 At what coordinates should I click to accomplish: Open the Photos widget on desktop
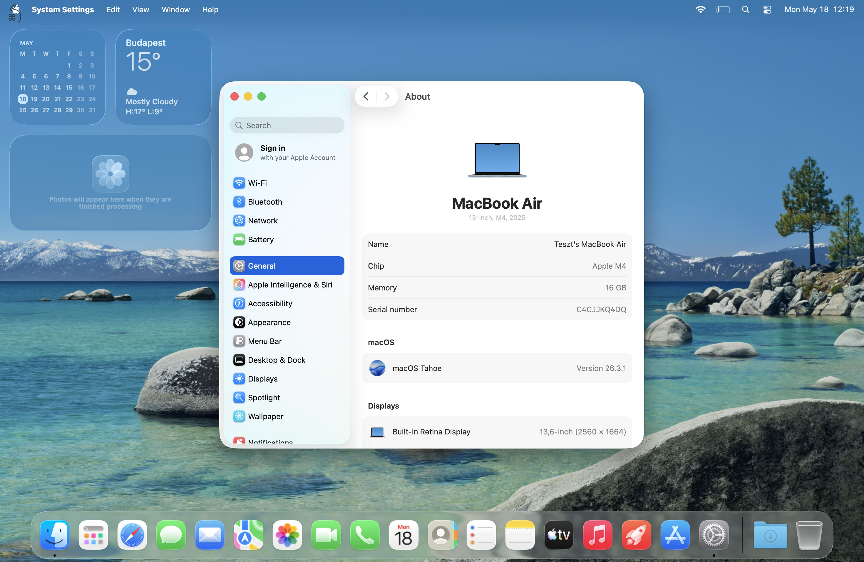click(110, 183)
